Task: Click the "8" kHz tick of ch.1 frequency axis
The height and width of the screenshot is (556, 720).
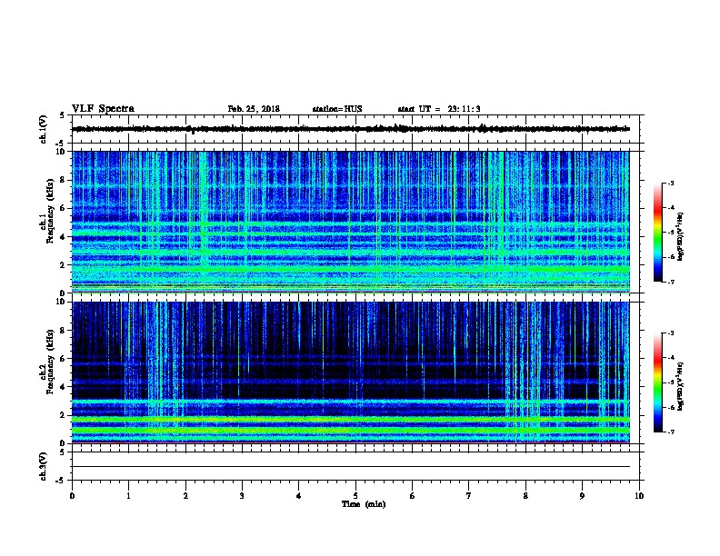Action: (63, 180)
